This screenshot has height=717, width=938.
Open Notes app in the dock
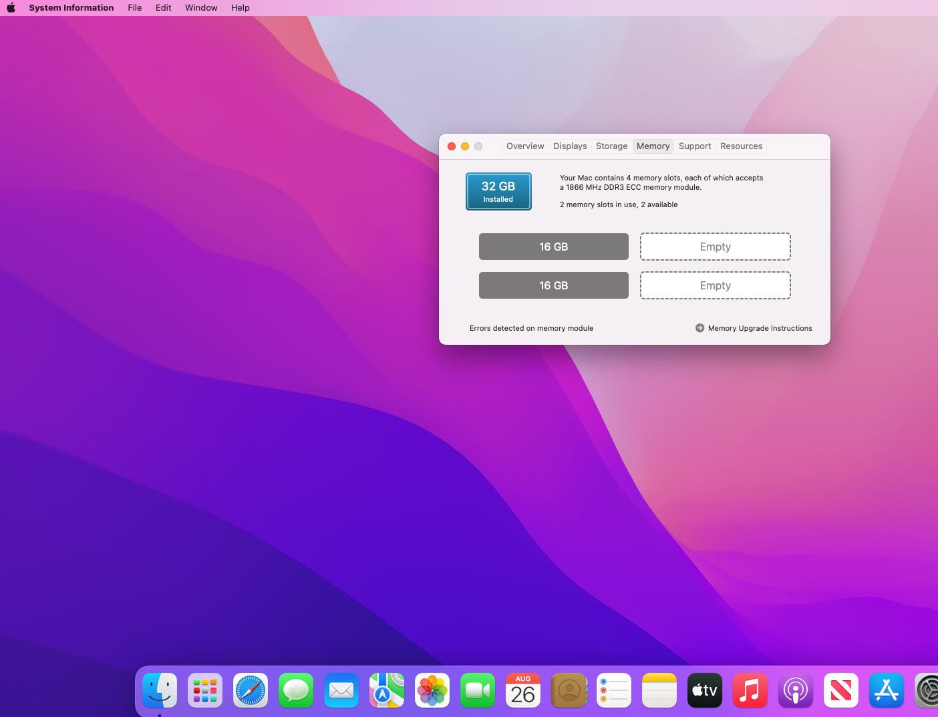(x=659, y=690)
